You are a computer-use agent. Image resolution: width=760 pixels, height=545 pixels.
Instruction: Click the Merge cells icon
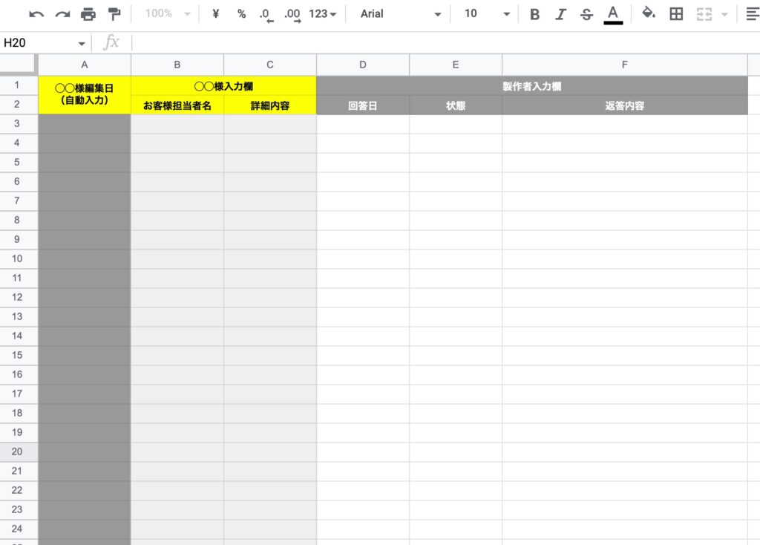[704, 14]
